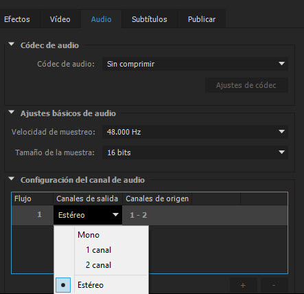The image size is (304, 294).
Task: Click the Ajustes básicos de audio title
Action: [68, 113]
